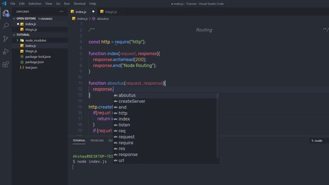Open the Edit menu

click(x=22, y=4)
